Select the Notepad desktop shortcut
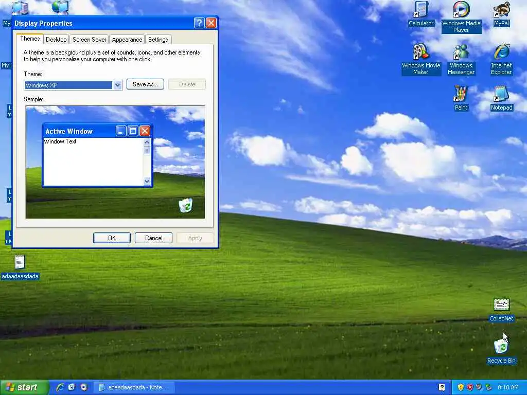This screenshot has height=395, width=527. (501, 98)
